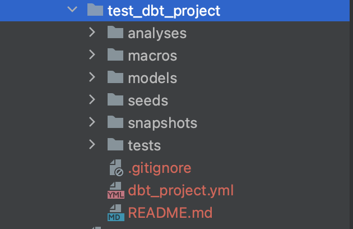
Task: Select the README.md file name
Action: tap(170, 213)
